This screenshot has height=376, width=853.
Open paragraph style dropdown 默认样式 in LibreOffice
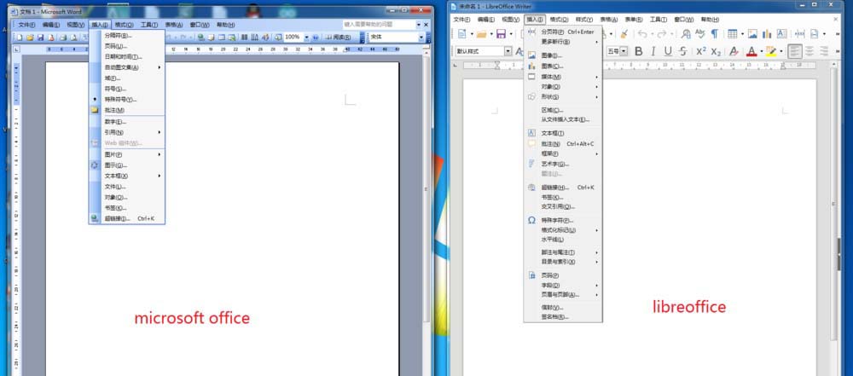tap(508, 51)
